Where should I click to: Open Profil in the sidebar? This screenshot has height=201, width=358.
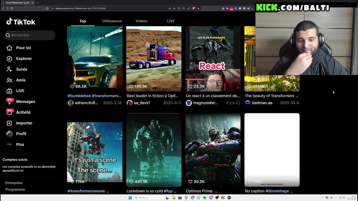click(17, 134)
